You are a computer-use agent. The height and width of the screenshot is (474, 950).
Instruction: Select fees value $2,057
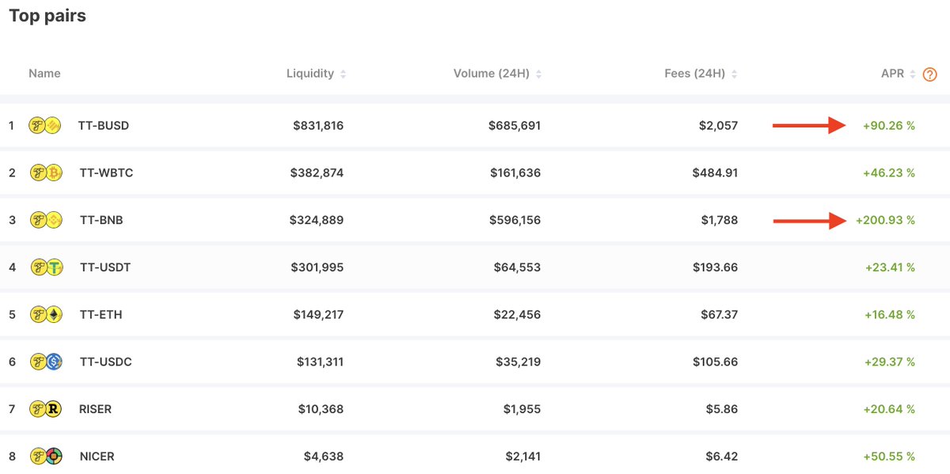pos(719,126)
